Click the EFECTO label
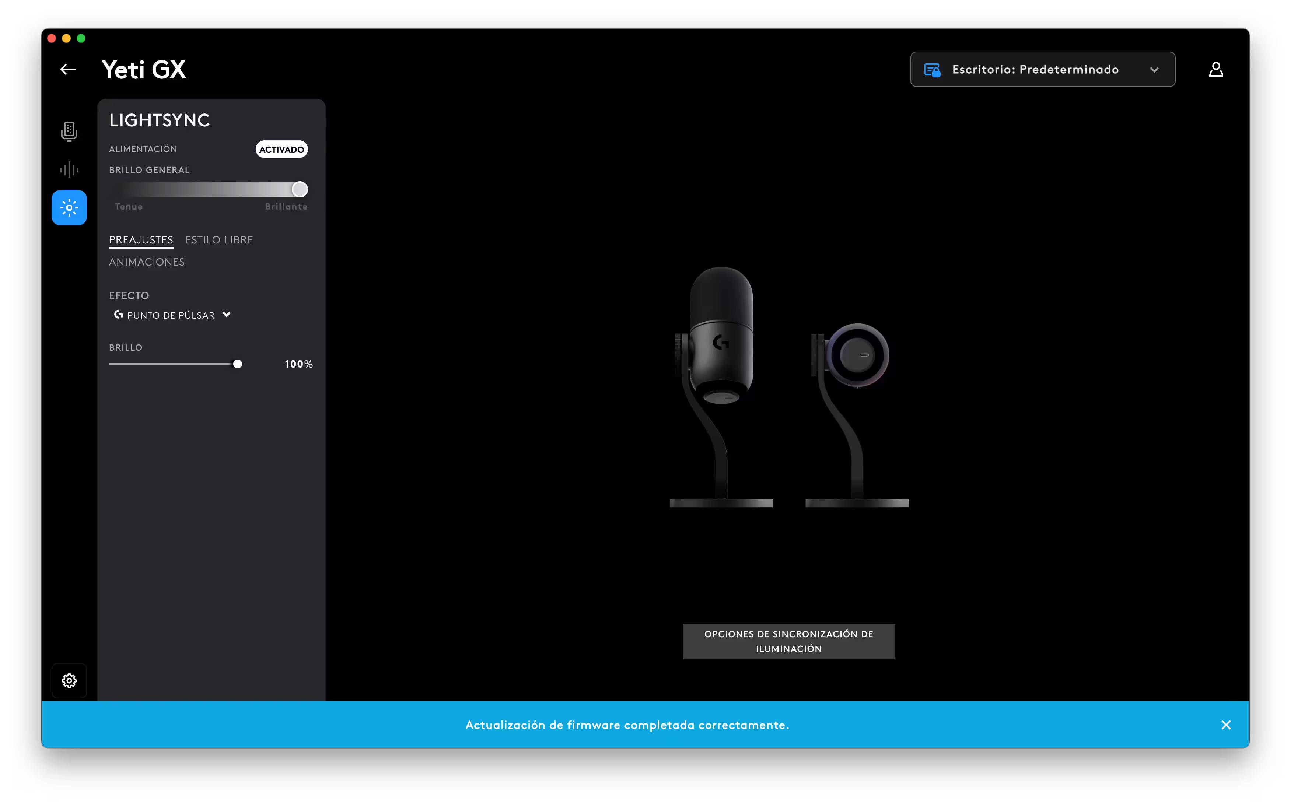 coord(129,295)
